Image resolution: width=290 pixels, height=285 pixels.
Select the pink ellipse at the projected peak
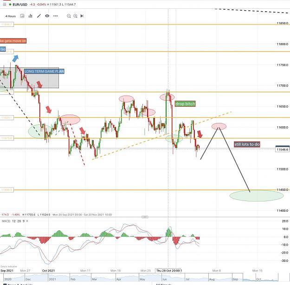(x=219, y=126)
